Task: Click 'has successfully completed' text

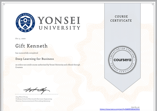Action: (27, 53)
